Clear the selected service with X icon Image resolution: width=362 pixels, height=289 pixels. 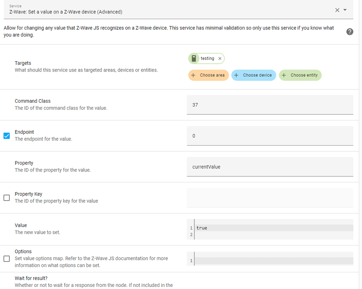(337, 10)
